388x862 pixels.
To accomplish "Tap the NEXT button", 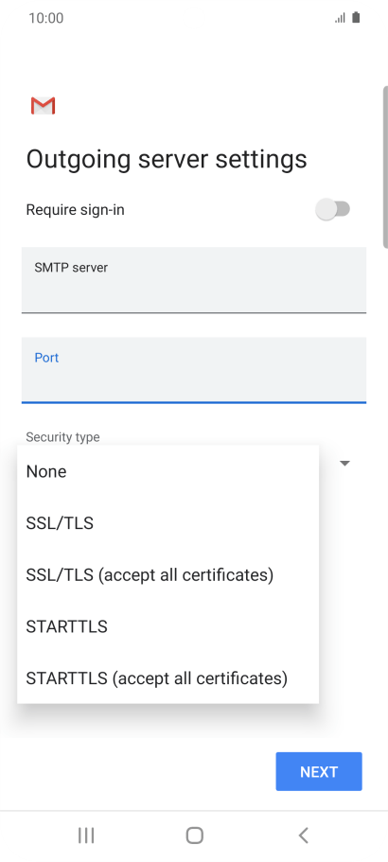I will (x=319, y=772).
